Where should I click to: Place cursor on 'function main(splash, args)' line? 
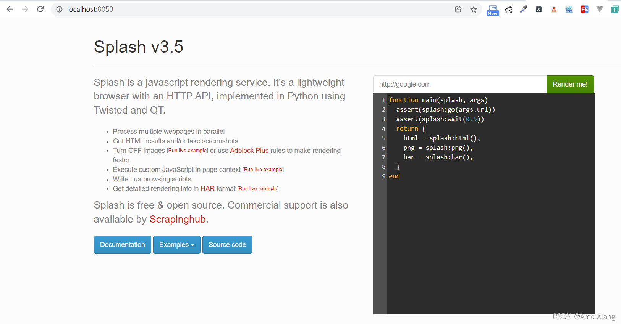tap(438, 100)
